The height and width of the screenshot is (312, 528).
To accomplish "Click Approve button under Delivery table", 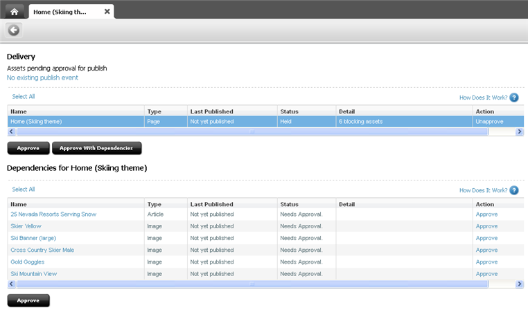I will point(28,148).
